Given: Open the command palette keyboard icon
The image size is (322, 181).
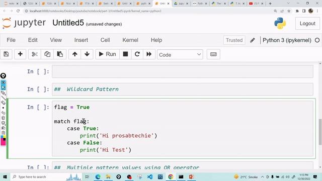Looking at the screenshot, I should (213, 54).
